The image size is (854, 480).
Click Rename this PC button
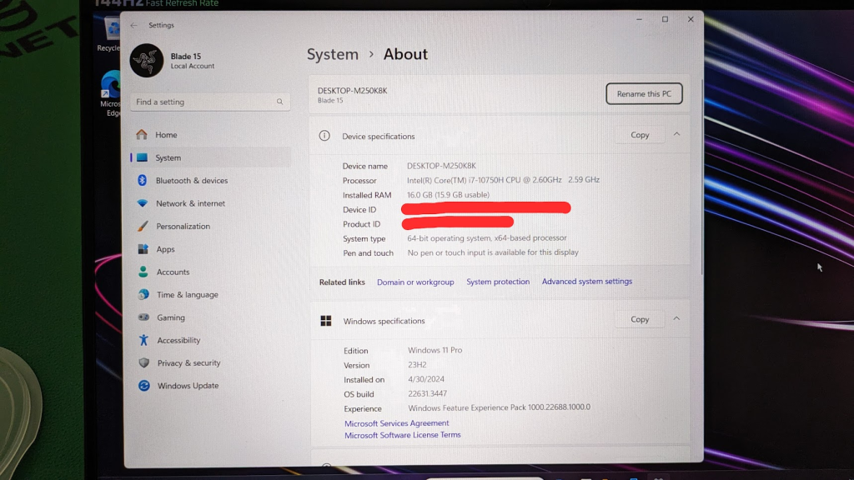(644, 93)
